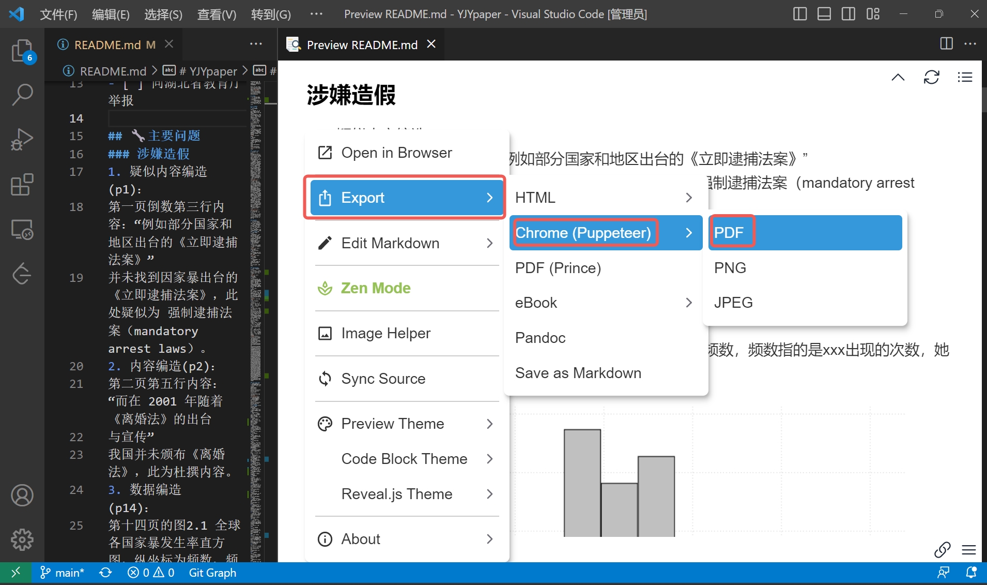Screen dimensions: 987x585
Task: Click the remote window icon in status bar
Action: [16, 573]
